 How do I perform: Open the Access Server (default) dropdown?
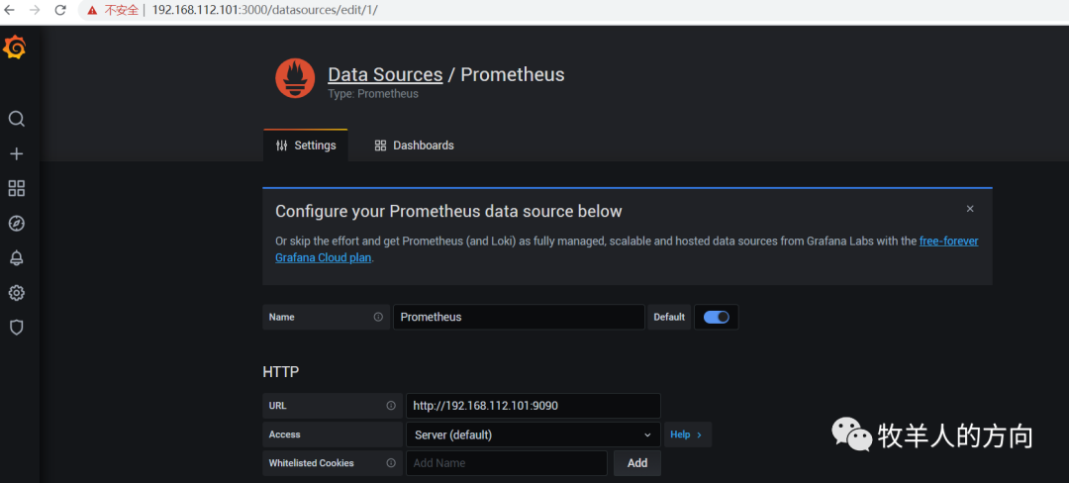[x=534, y=435]
